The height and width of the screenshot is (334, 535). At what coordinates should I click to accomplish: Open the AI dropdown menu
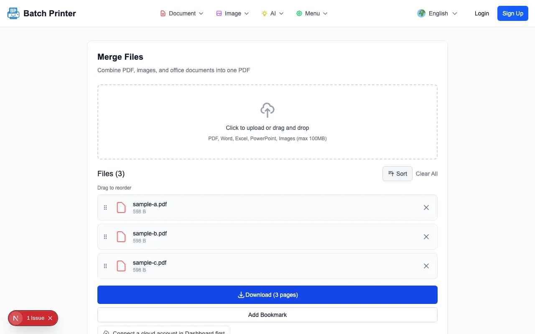273,13
